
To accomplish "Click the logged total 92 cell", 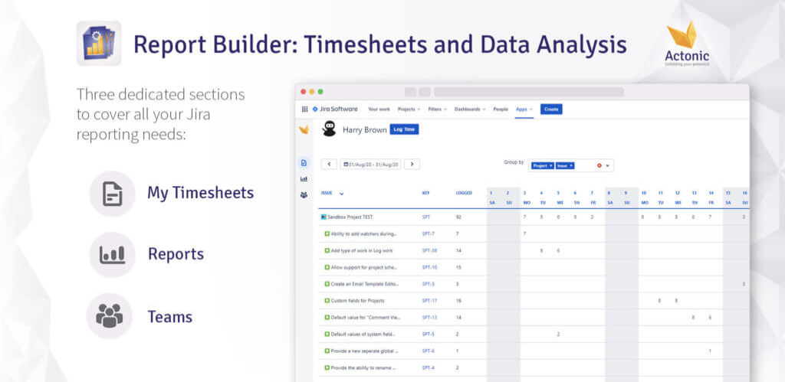I will tap(458, 217).
